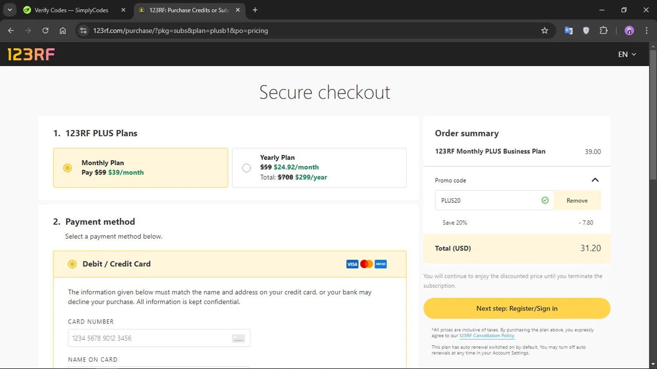Screen dimensions: 657x369
Task: Click the 123RF logo
Action: [x=31, y=54]
